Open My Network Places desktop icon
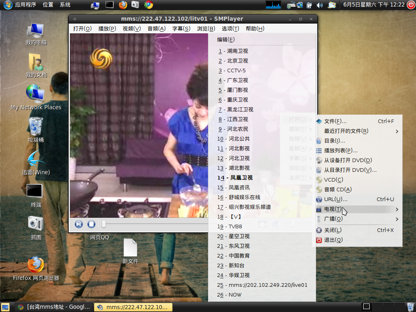Image resolution: width=416 pixels, height=312 pixels. [36, 97]
